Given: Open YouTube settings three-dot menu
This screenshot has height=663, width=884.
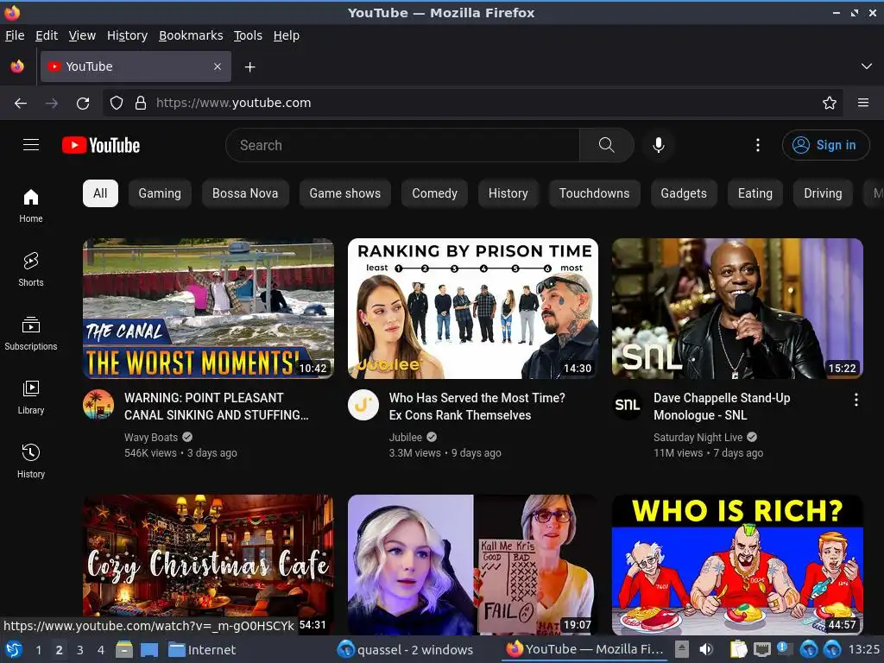Looking at the screenshot, I should [758, 145].
